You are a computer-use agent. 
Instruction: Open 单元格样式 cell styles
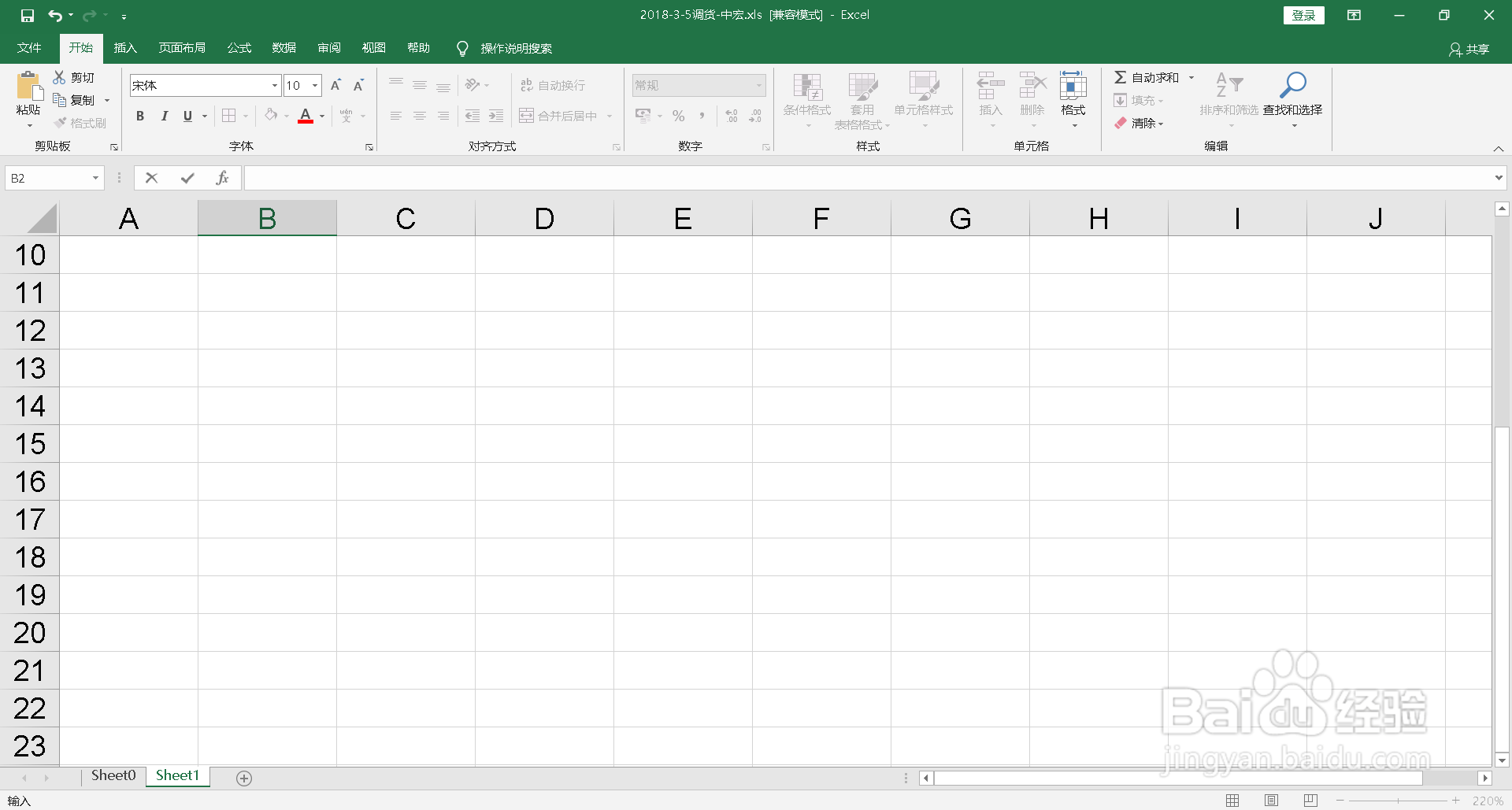(924, 100)
